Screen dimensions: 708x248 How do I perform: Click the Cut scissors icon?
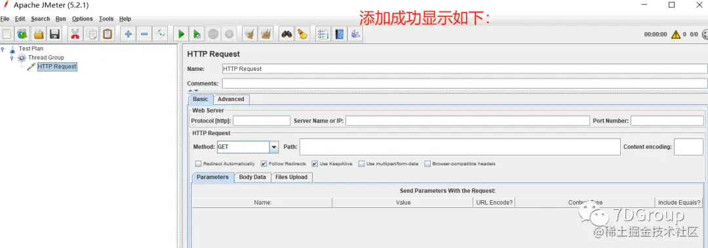[x=75, y=34]
